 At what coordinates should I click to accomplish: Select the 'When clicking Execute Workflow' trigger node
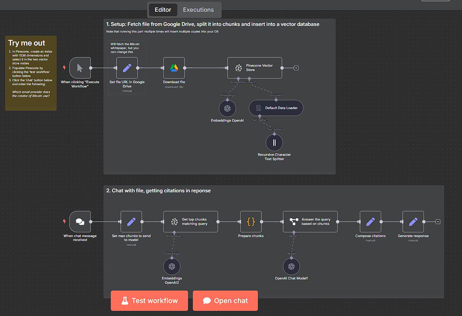click(80, 68)
